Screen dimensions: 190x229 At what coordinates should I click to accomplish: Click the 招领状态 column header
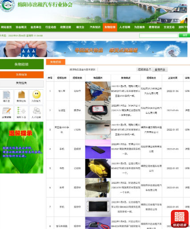tap(77, 78)
